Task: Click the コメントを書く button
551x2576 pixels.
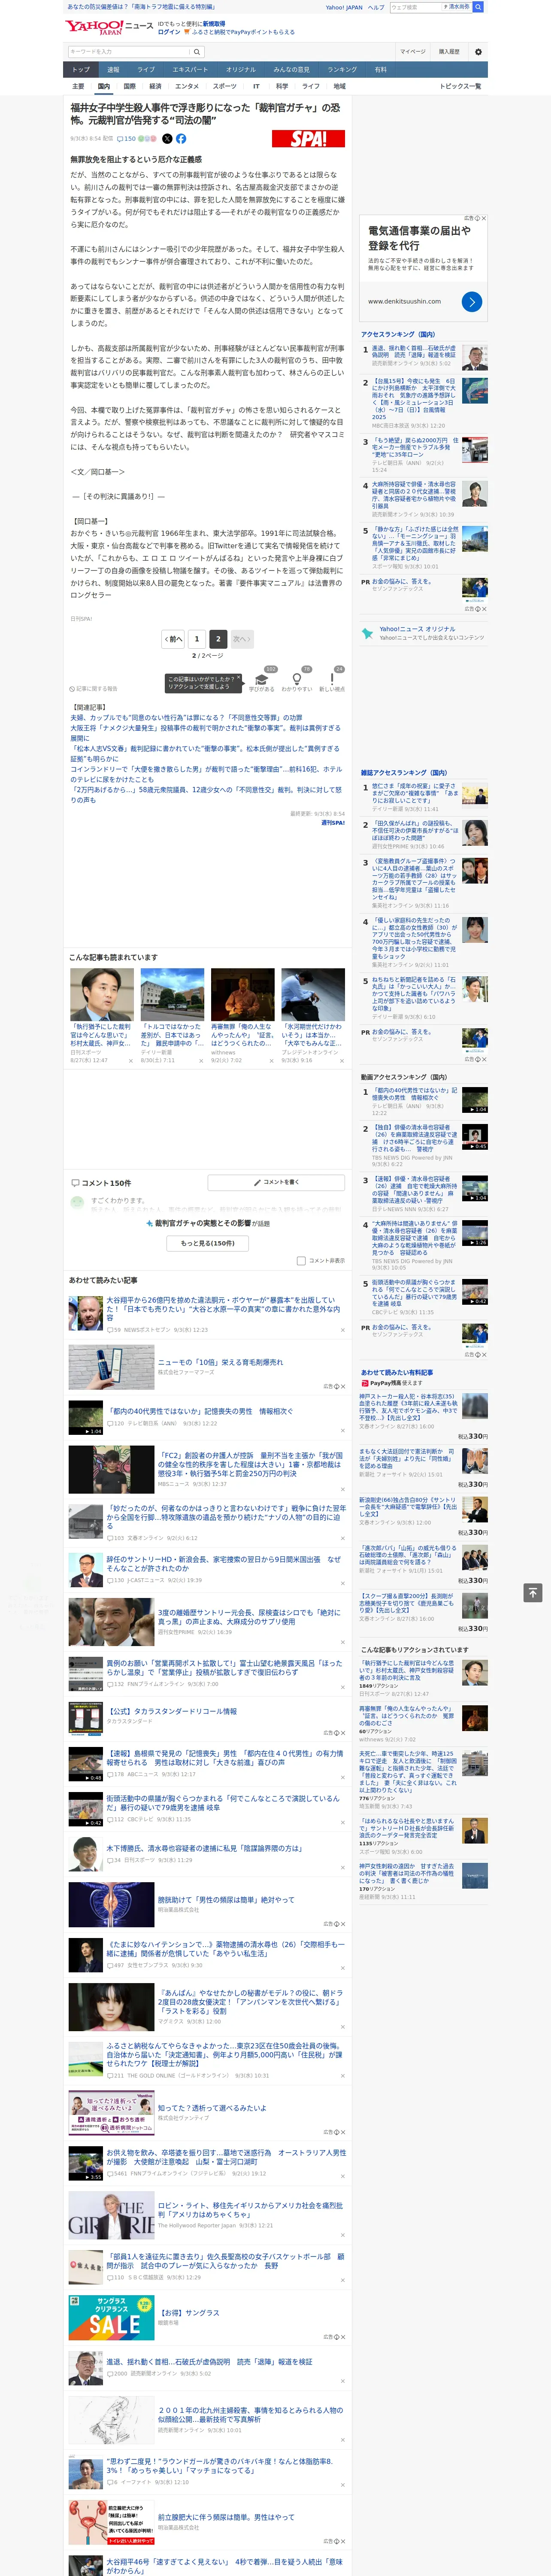Action: (x=277, y=1182)
